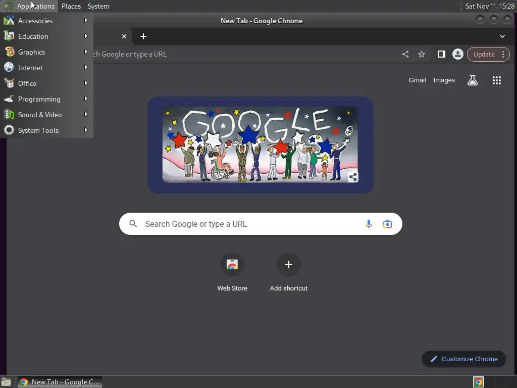Open the Programming submenu

46,99
